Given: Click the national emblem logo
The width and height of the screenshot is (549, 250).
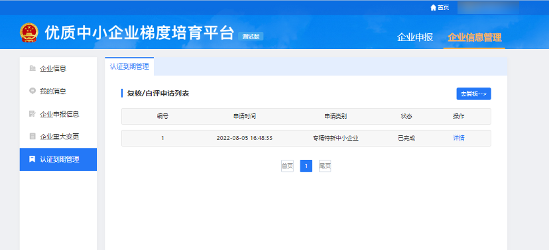Looking at the screenshot, I should point(29,32).
